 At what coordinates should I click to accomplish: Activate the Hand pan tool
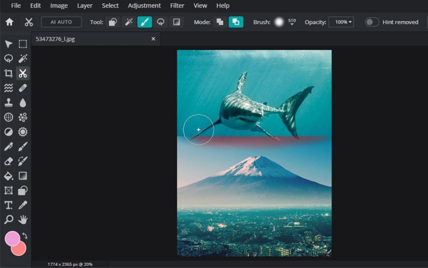pyautogui.click(x=23, y=220)
